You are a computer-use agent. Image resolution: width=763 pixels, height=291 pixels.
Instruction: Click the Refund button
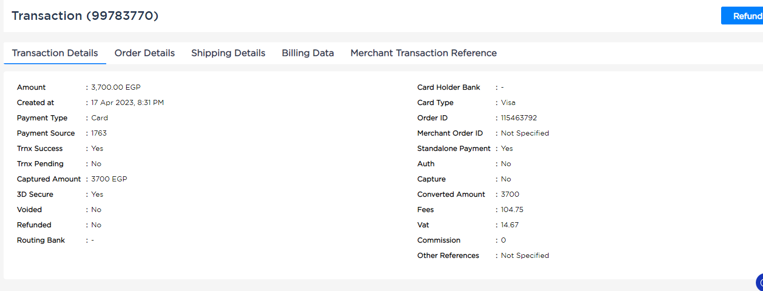pyautogui.click(x=742, y=16)
